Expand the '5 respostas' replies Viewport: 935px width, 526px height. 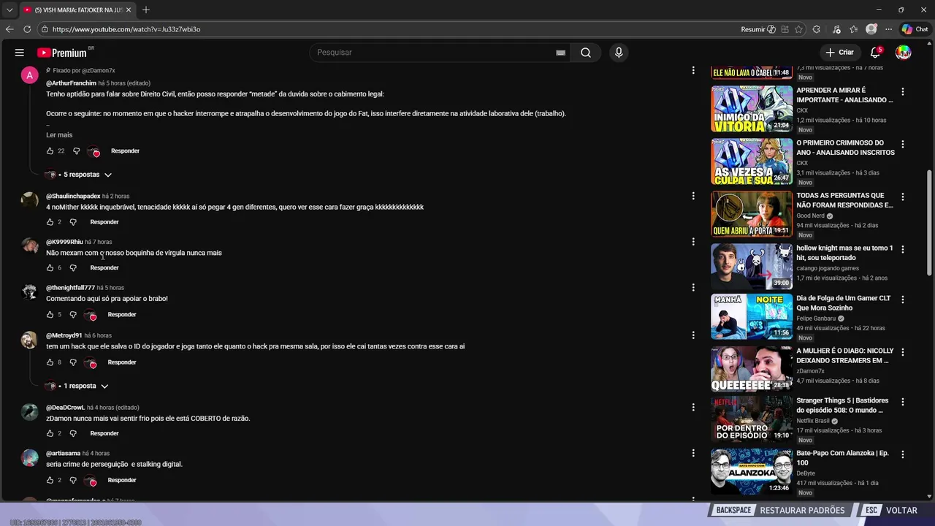(79, 175)
